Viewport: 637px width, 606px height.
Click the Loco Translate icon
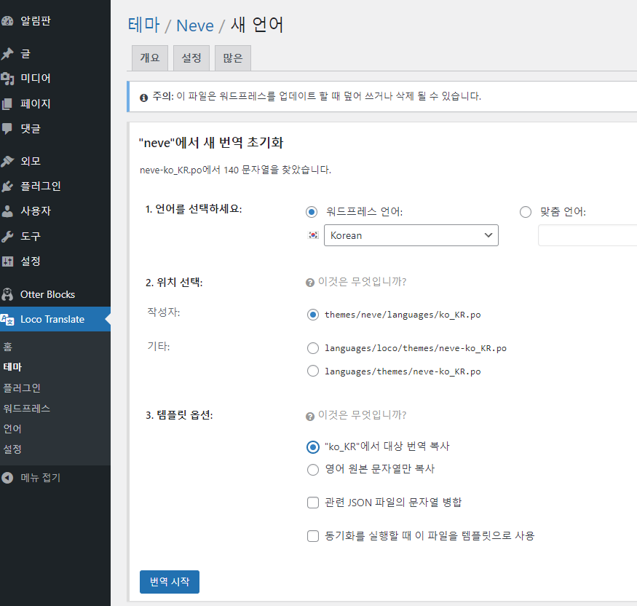pos(7,320)
